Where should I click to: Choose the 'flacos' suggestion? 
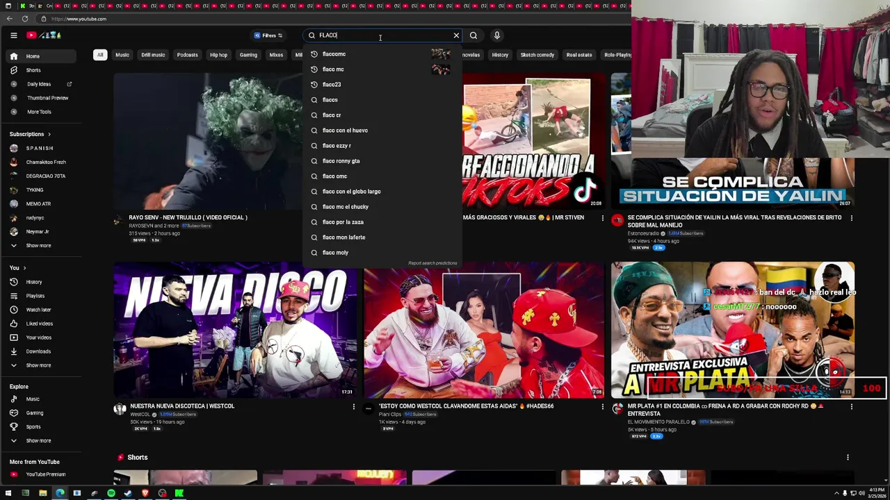[381, 100]
